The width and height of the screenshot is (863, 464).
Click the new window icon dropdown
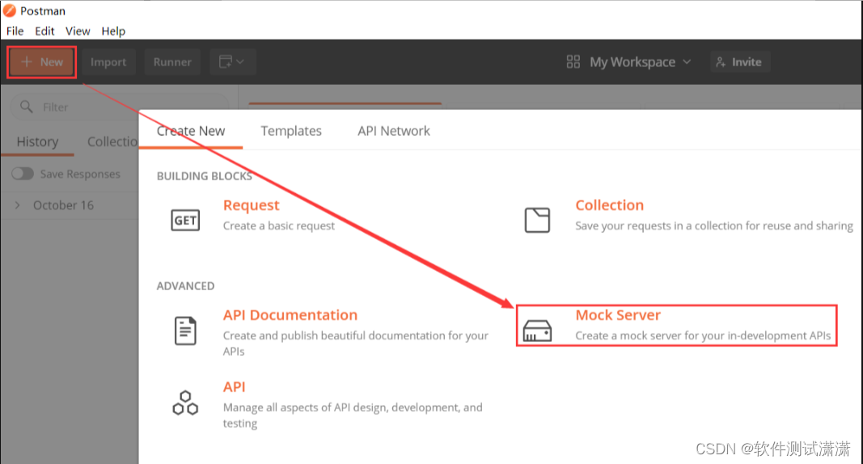[x=231, y=62]
